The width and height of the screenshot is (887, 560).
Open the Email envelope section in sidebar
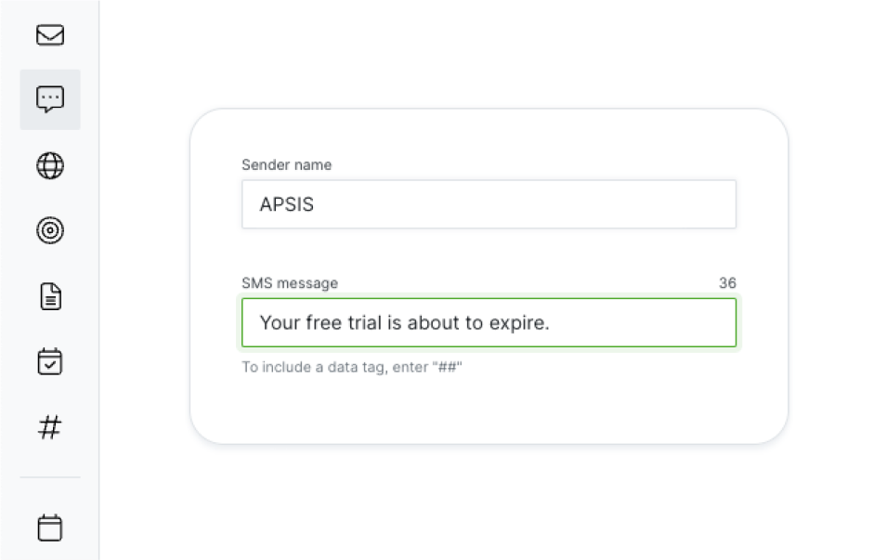click(50, 35)
